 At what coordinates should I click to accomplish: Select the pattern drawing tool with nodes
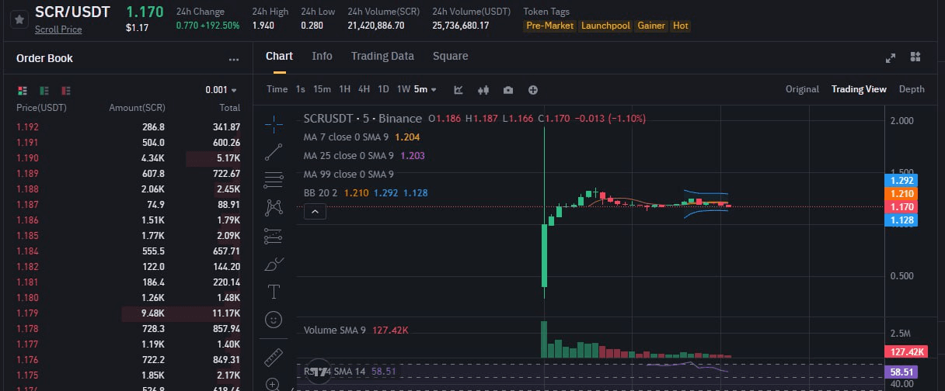point(274,207)
